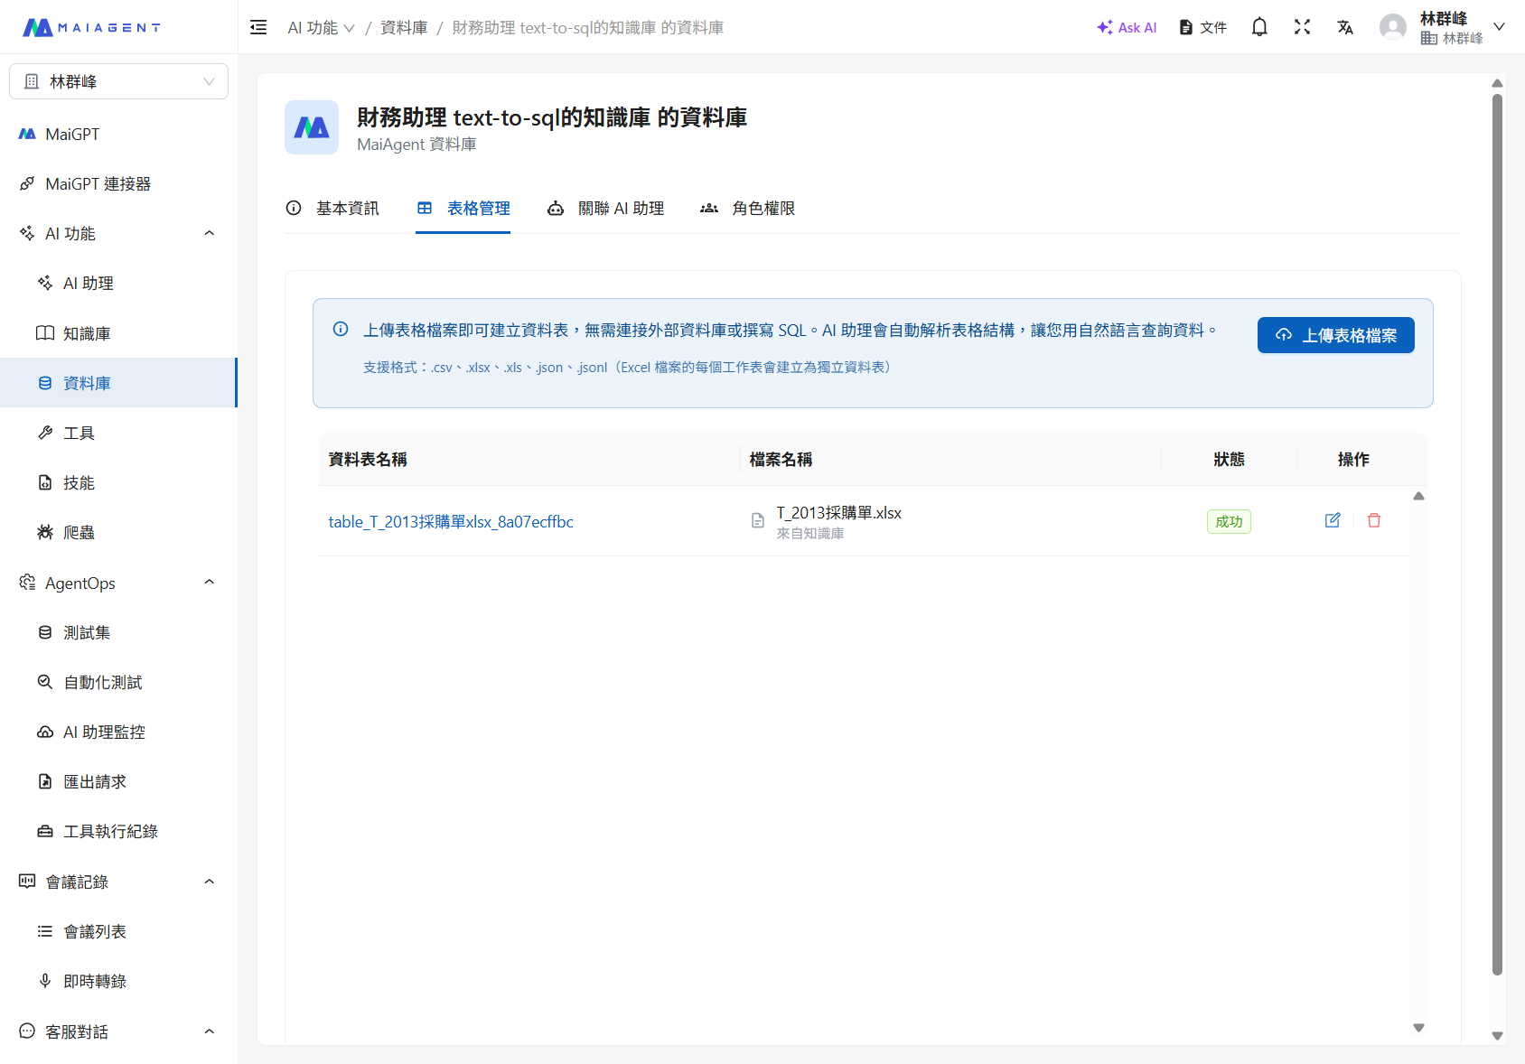Viewport: 1525px width, 1064px height.
Task: Open the AI 功能 breadcrumb dropdown
Action: [x=321, y=27]
